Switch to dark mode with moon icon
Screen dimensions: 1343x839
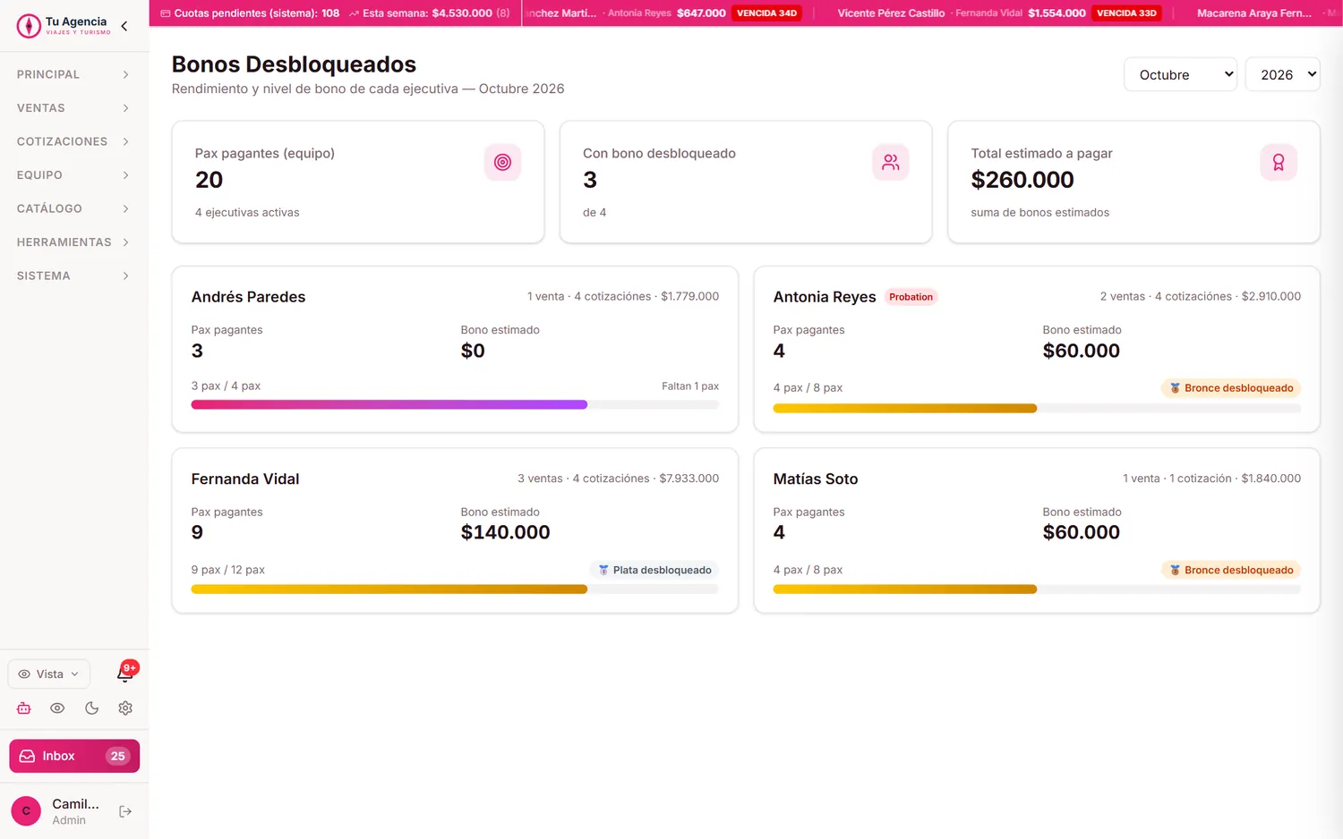point(91,708)
